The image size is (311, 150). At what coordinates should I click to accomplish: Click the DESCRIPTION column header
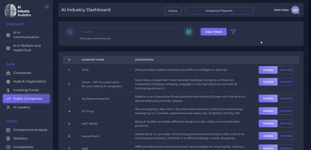pos(144,60)
